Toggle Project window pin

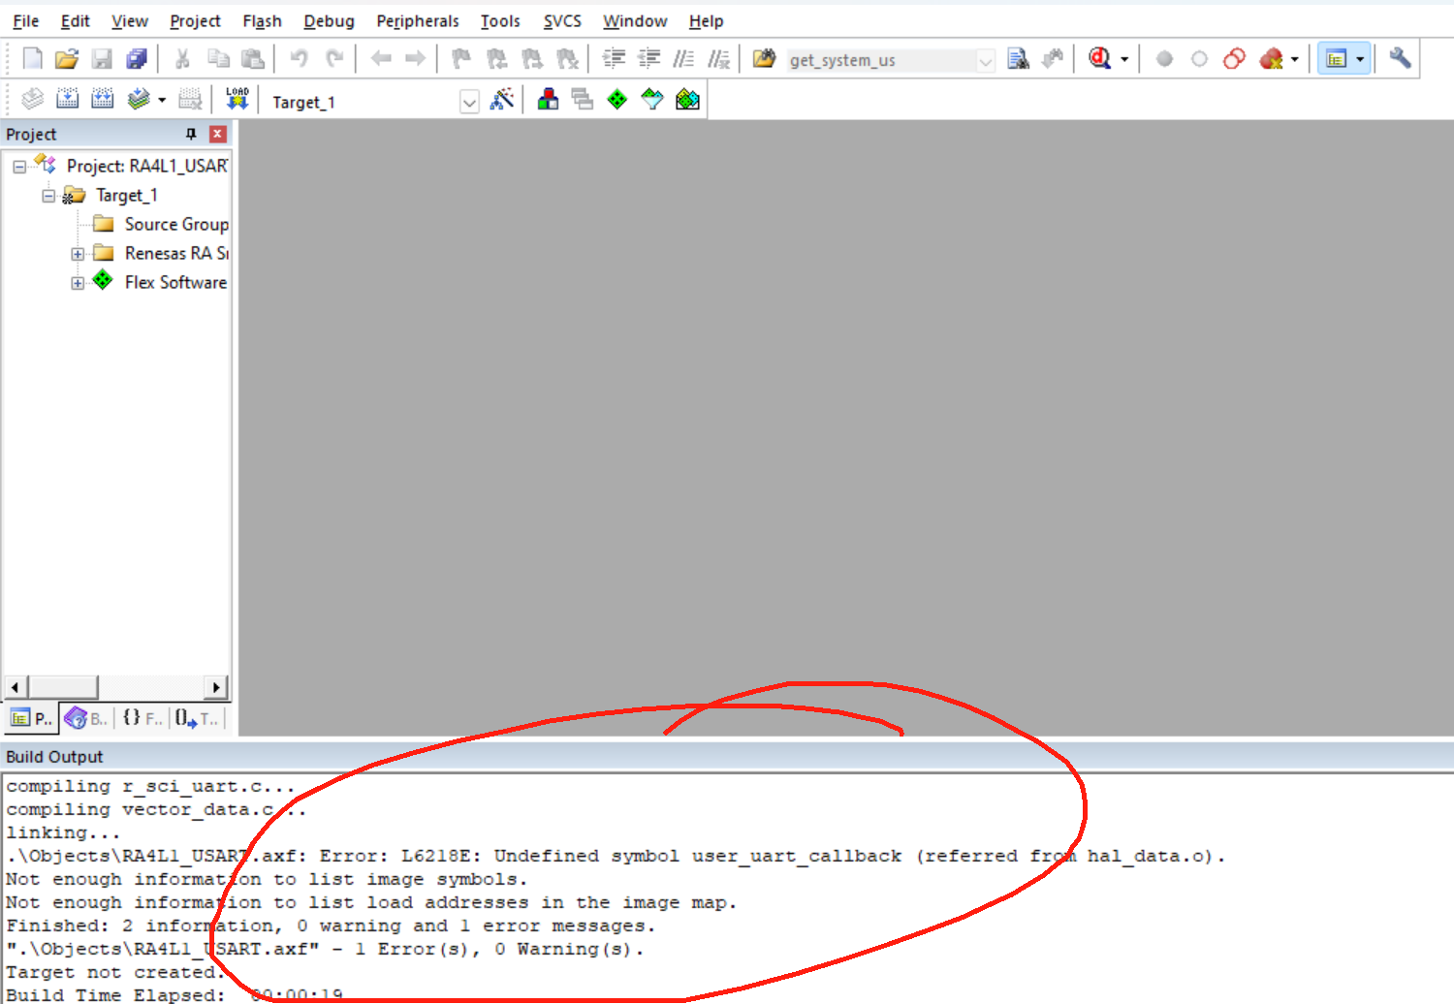tap(191, 134)
